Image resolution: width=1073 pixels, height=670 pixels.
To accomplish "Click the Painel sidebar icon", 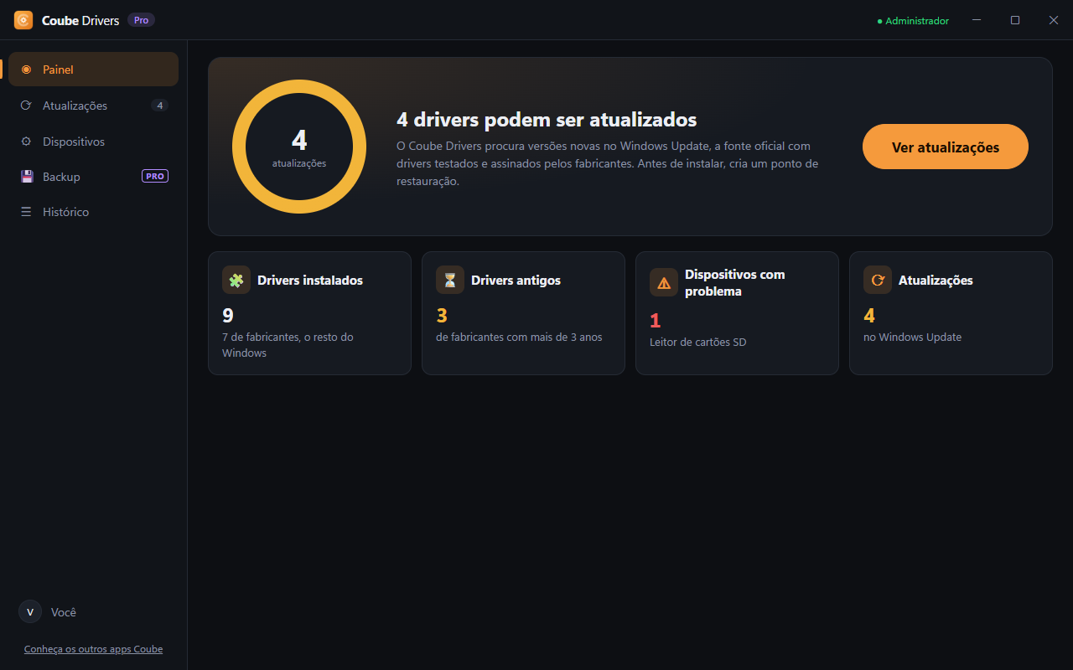I will pyautogui.click(x=26, y=70).
